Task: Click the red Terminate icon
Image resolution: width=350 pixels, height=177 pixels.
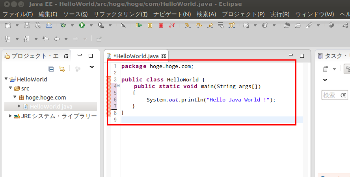Action: click(161, 26)
